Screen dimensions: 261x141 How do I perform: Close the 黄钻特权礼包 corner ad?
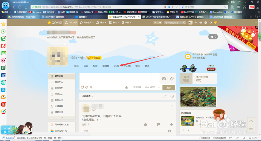[257, 27]
